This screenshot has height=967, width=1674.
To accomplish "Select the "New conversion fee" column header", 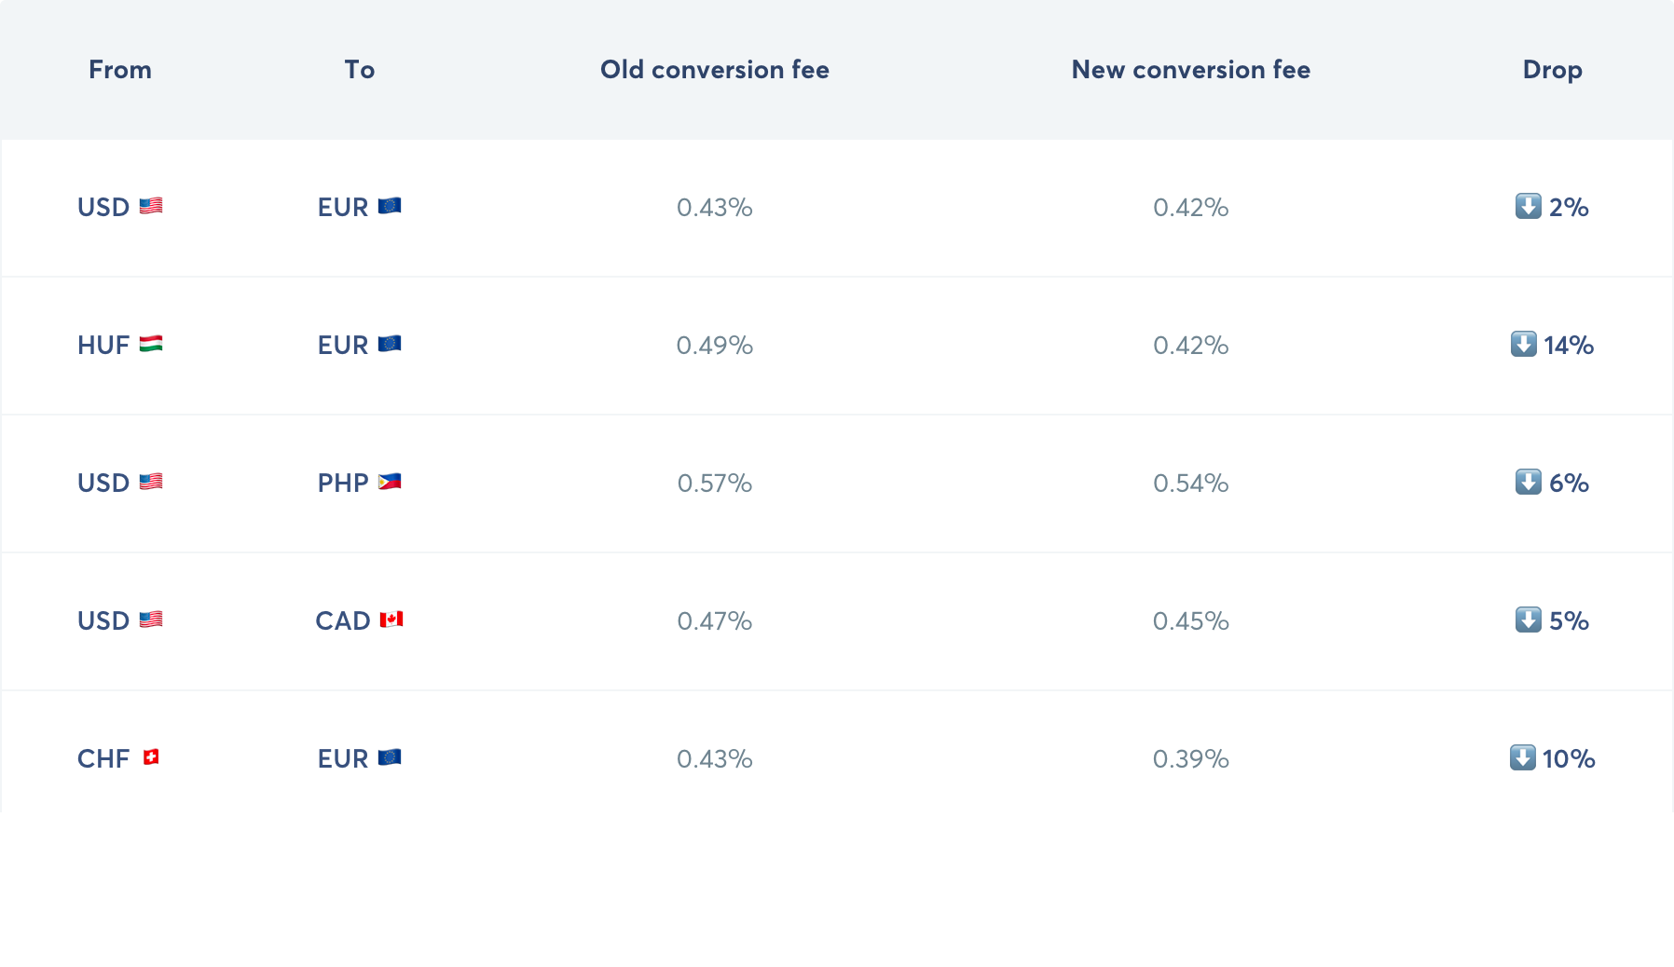I will [x=1191, y=70].
